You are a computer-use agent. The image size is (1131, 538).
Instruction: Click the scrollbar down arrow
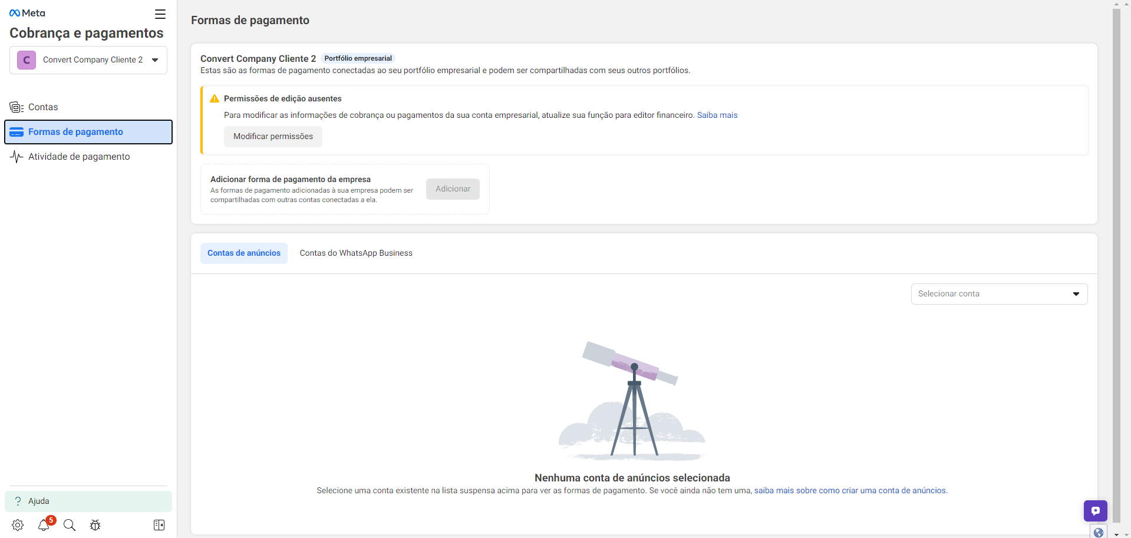1116,534
